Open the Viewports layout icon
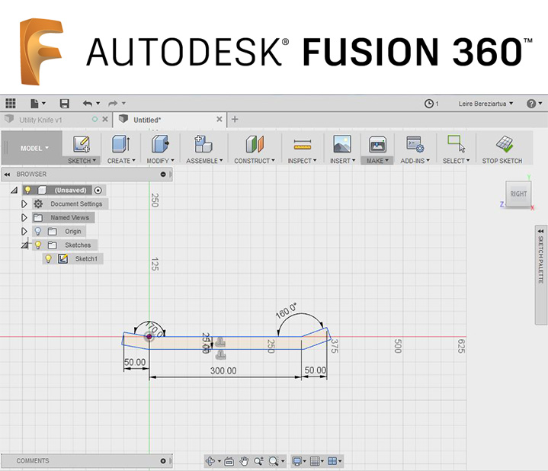 tap(332, 462)
